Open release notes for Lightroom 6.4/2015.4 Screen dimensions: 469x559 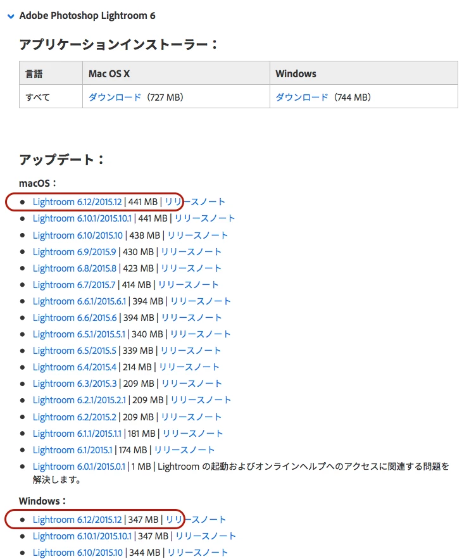tap(189, 367)
